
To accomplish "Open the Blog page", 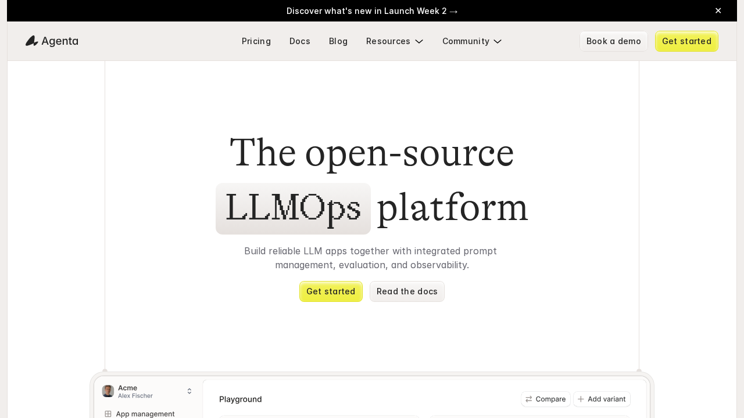I will (338, 41).
